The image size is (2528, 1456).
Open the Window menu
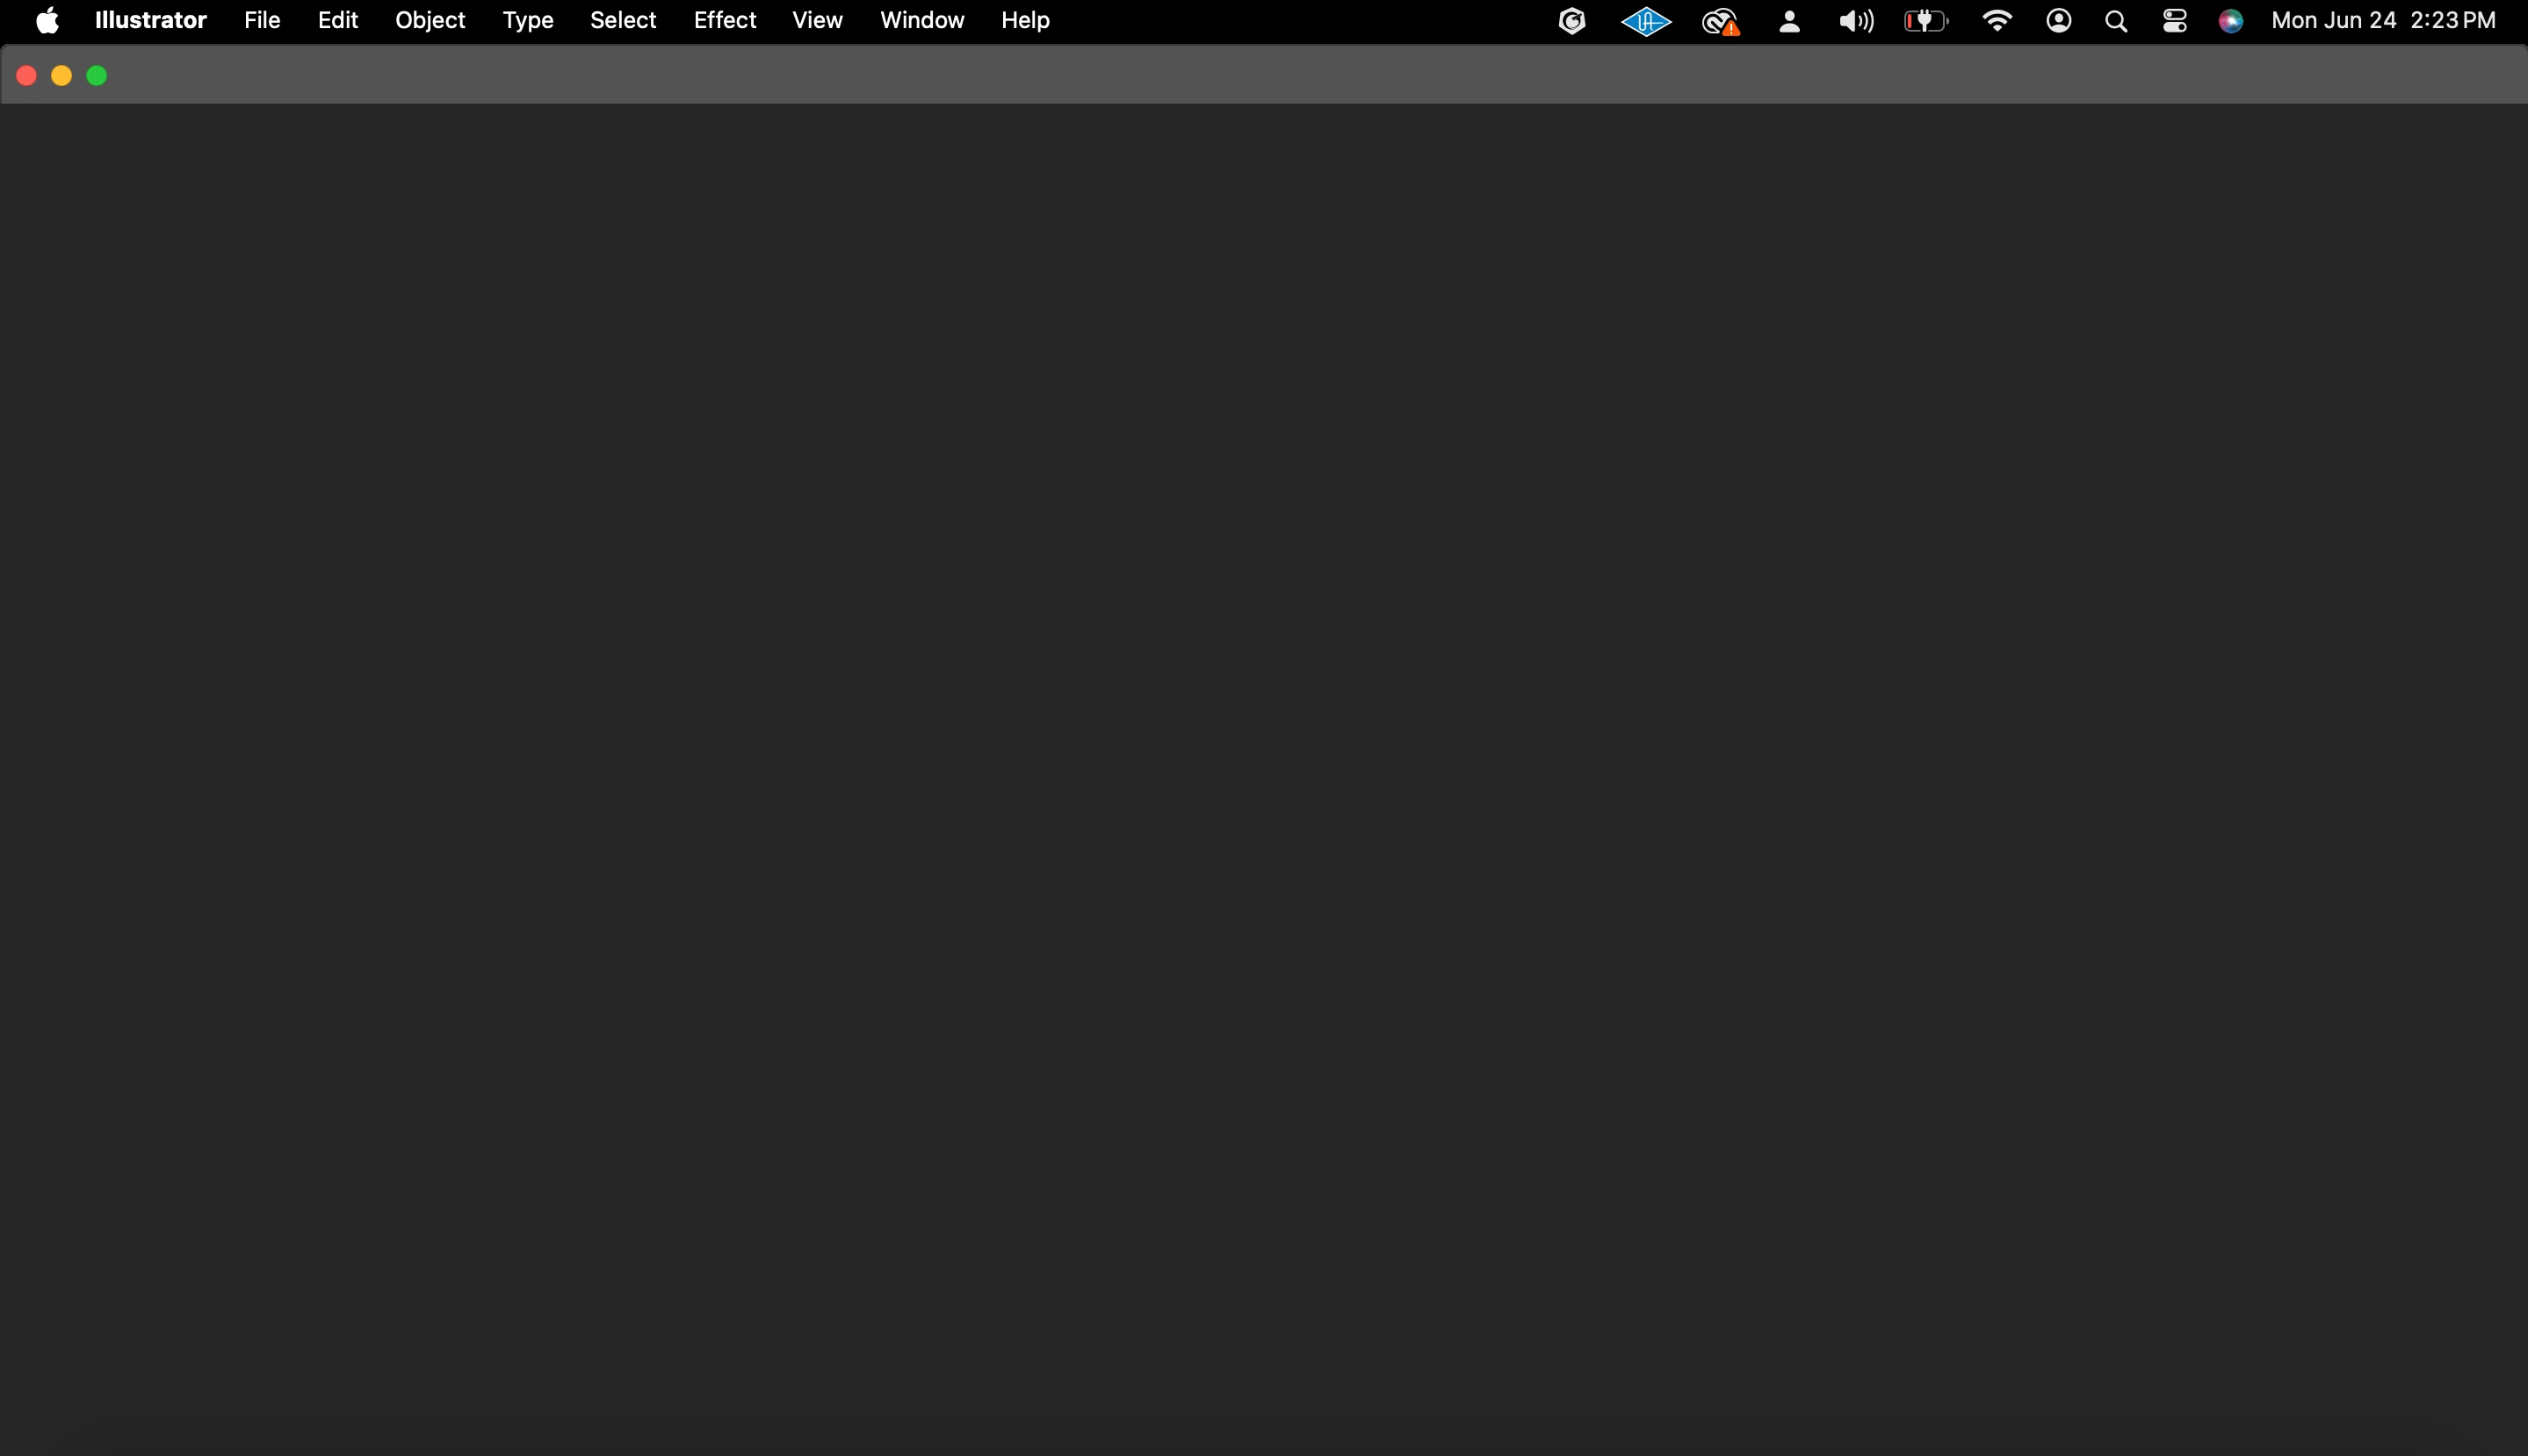tap(921, 21)
